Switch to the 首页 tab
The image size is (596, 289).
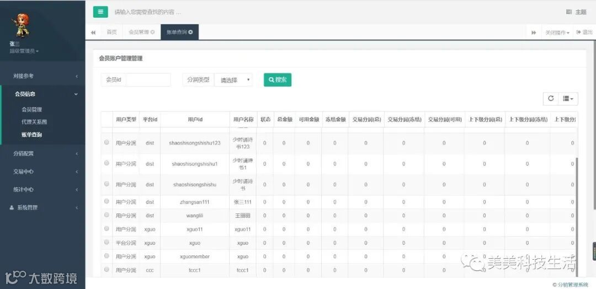point(111,33)
